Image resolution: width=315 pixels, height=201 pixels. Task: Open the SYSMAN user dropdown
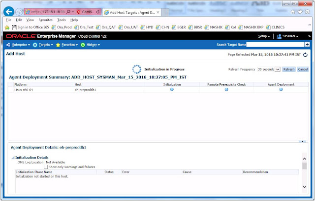tap(290, 36)
